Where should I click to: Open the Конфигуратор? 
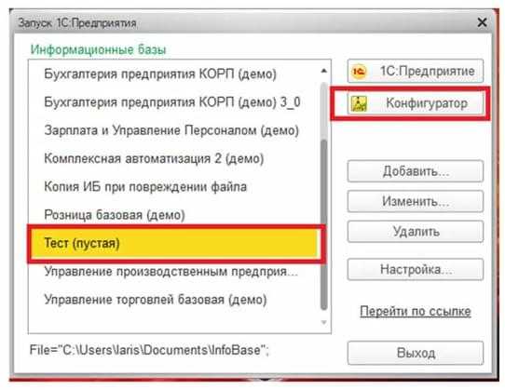pos(416,103)
